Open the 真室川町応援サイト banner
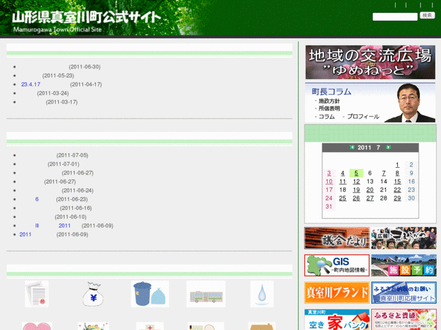Viewport: 441px width, 330px height. coord(403,292)
